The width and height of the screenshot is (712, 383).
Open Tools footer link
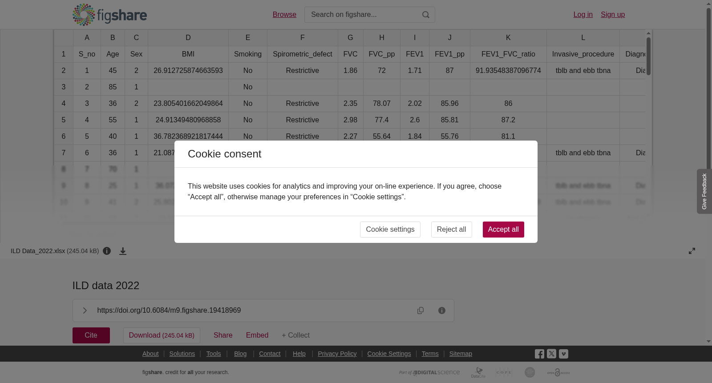pos(214,354)
